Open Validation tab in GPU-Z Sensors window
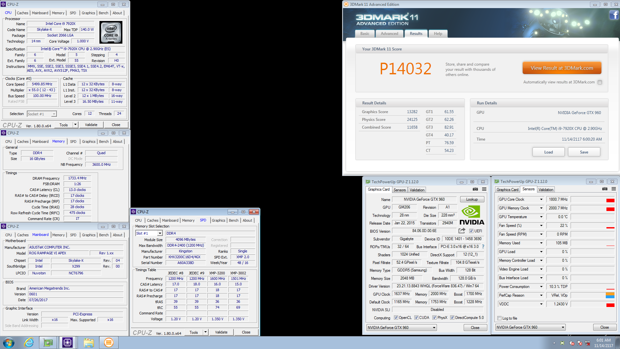This screenshot has height=349, width=620. pyautogui.click(x=546, y=190)
